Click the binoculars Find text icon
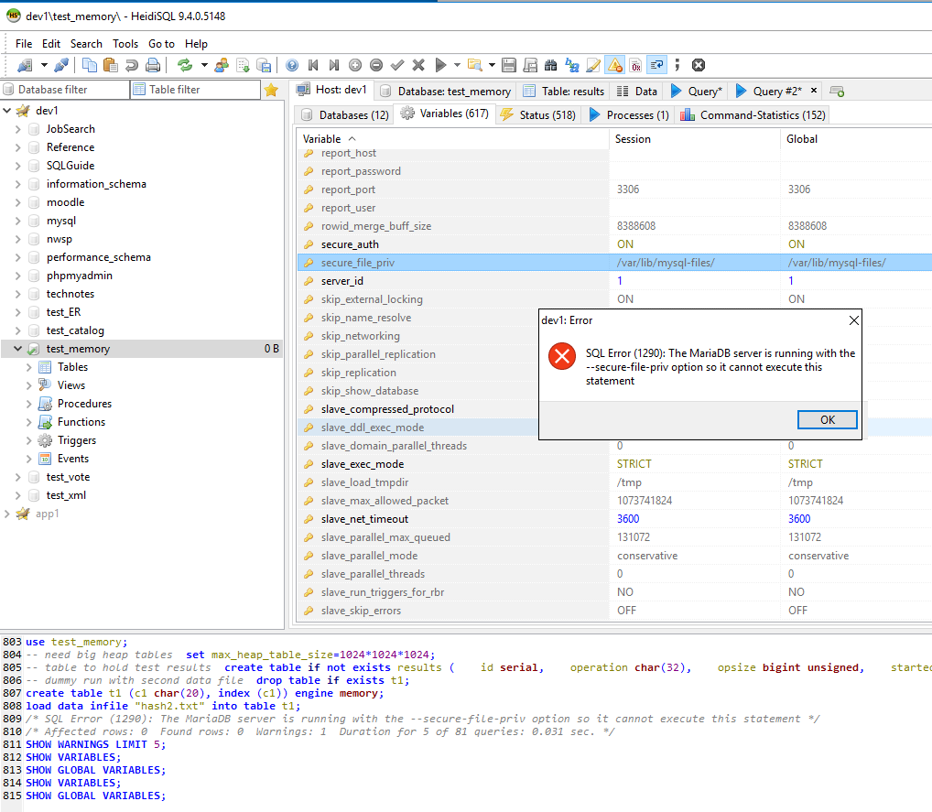Viewport: 932px width, 812px height. click(x=550, y=65)
